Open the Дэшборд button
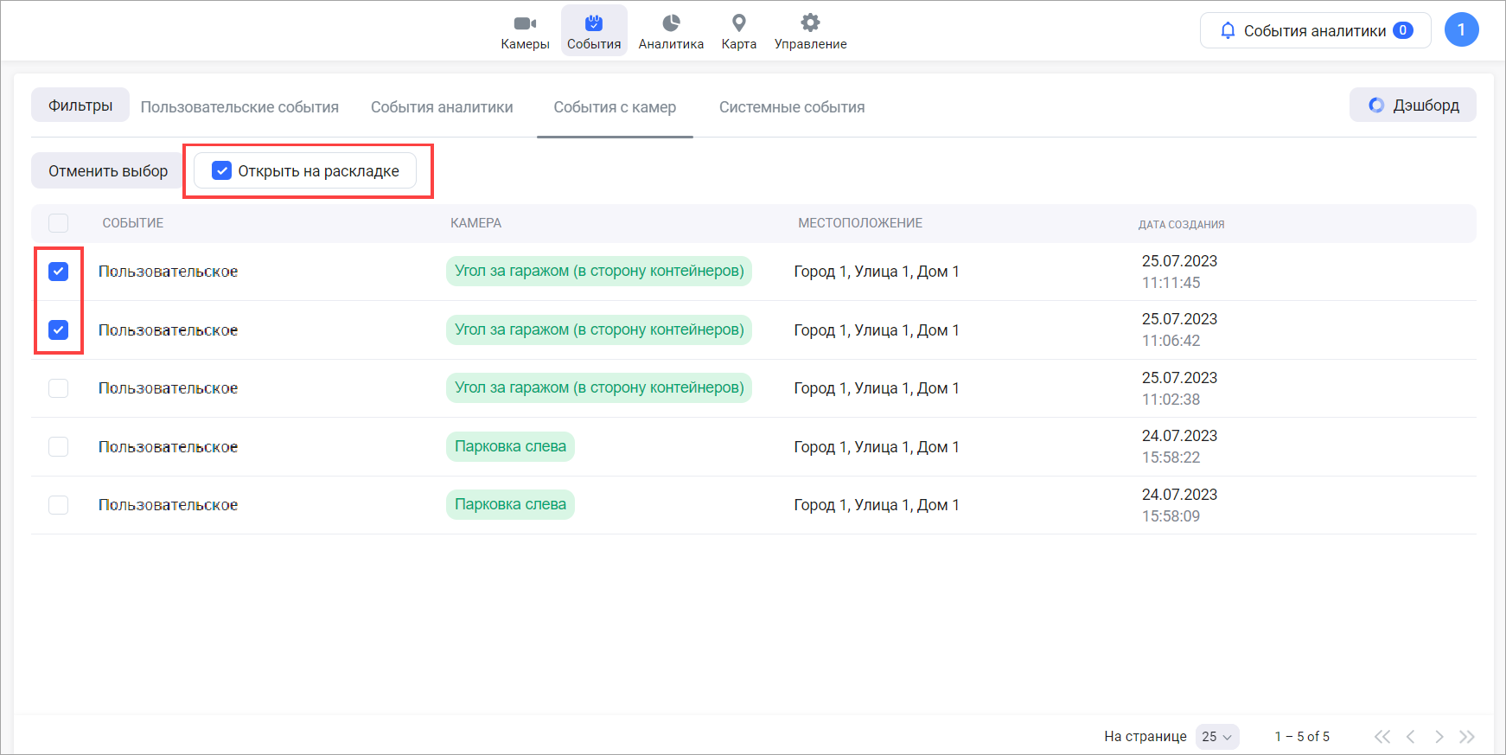Image resolution: width=1506 pixels, height=755 pixels. 1413,106
